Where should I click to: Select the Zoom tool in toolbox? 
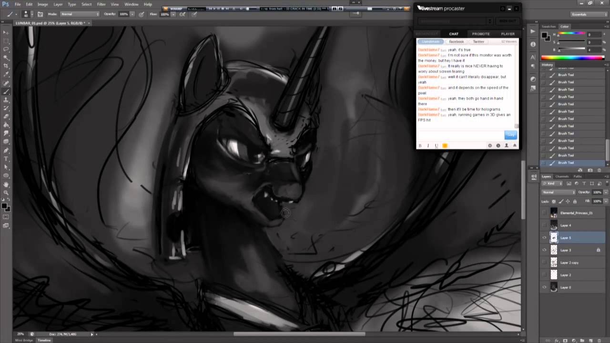click(x=6, y=192)
